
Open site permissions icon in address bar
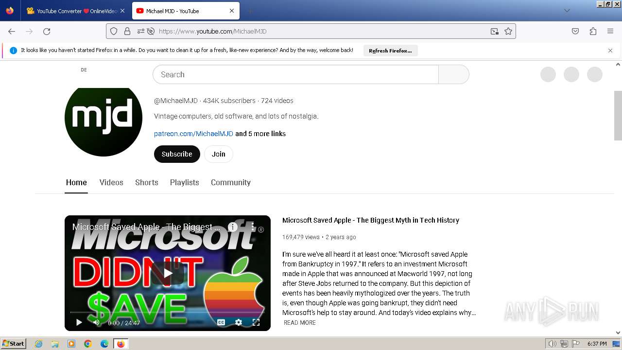pyautogui.click(x=140, y=31)
